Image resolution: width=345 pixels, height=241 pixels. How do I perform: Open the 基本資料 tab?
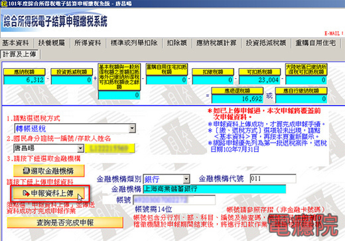16,43
